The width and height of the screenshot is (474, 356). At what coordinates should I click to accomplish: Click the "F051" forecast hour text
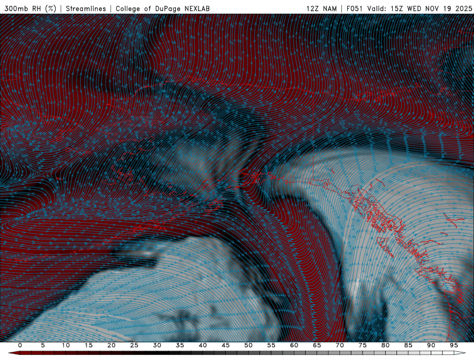pos(355,8)
